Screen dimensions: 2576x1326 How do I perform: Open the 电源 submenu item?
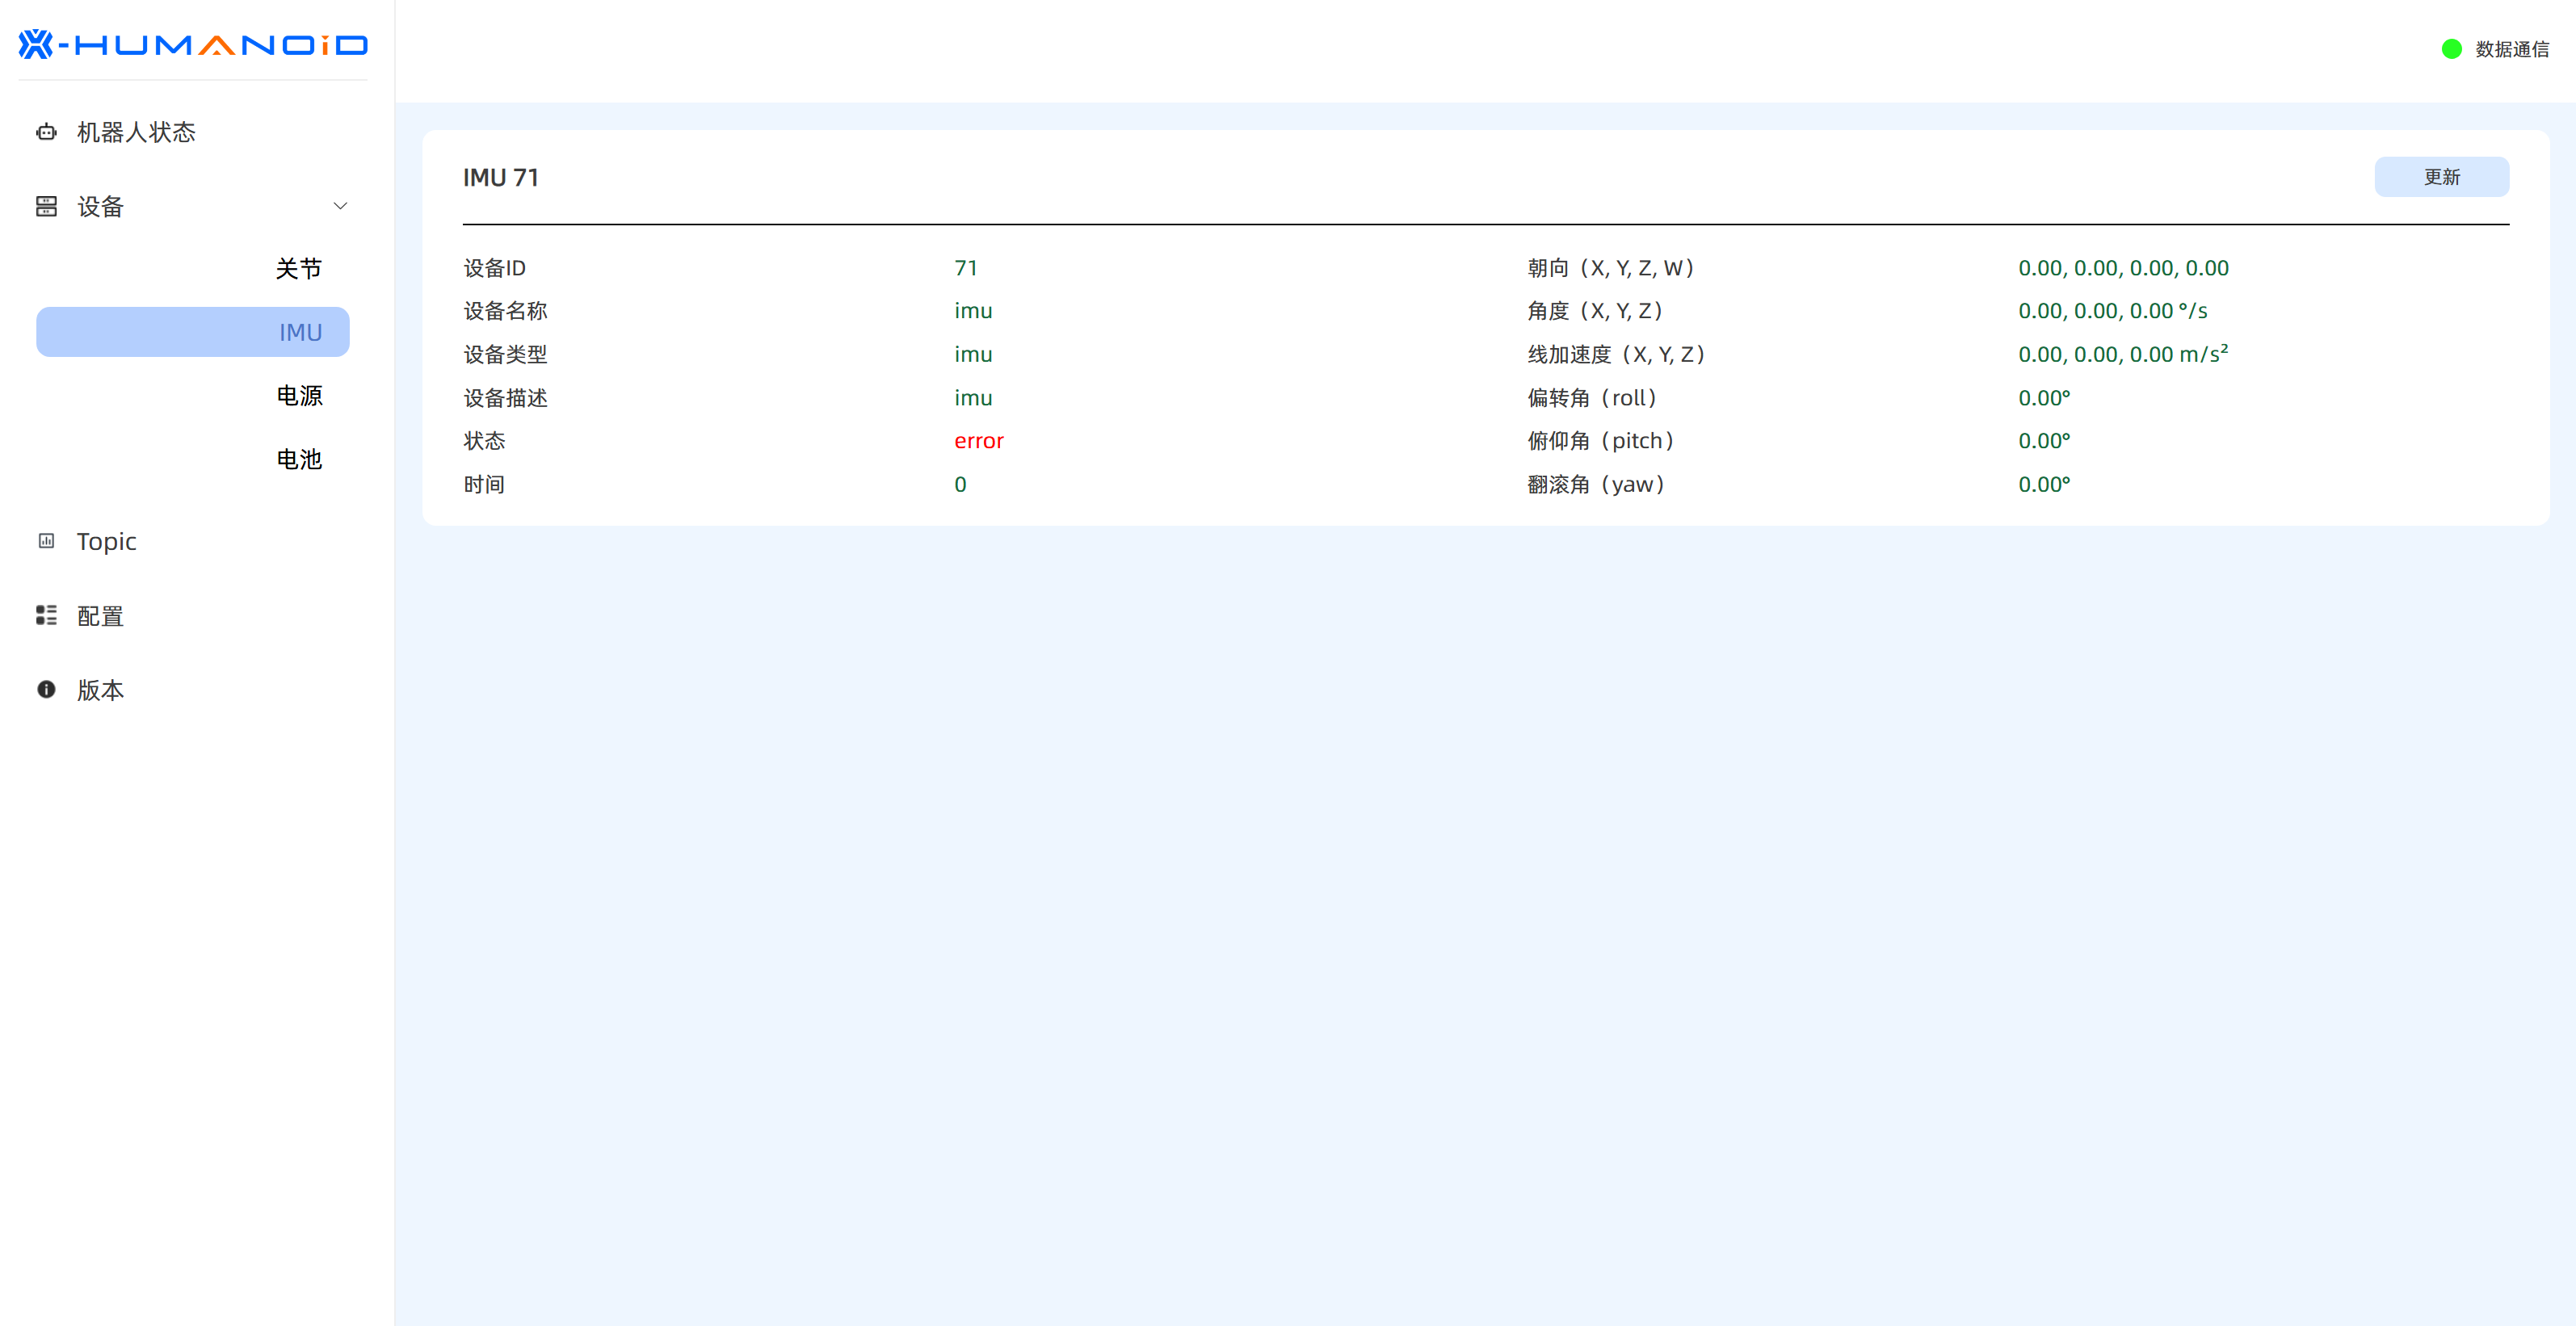298,396
